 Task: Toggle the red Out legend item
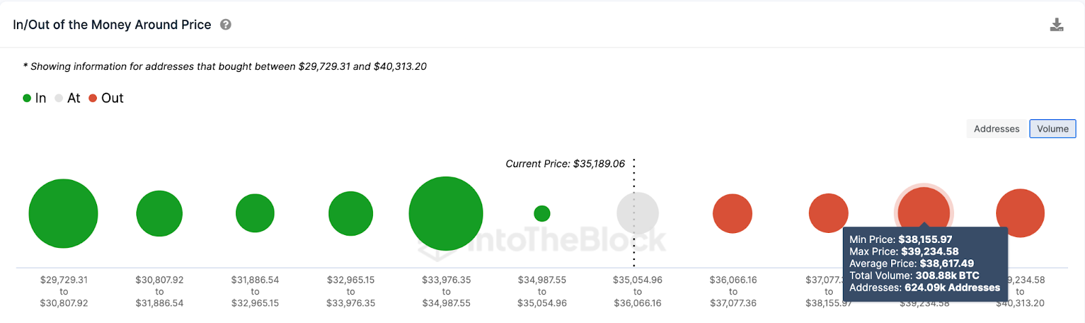pyautogui.click(x=106, y=98)
